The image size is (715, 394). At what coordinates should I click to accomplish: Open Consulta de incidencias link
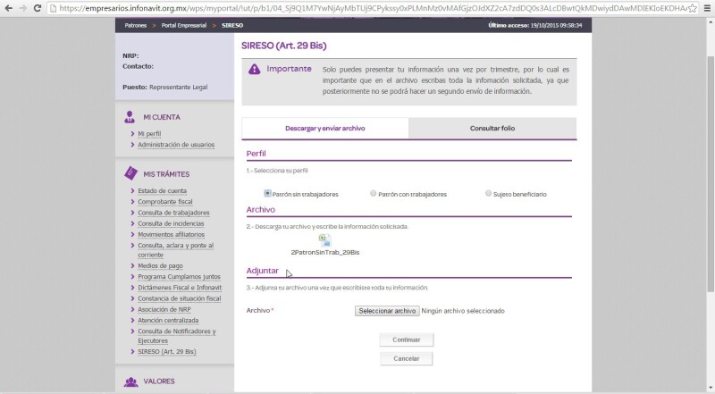[x=171, y=223]
